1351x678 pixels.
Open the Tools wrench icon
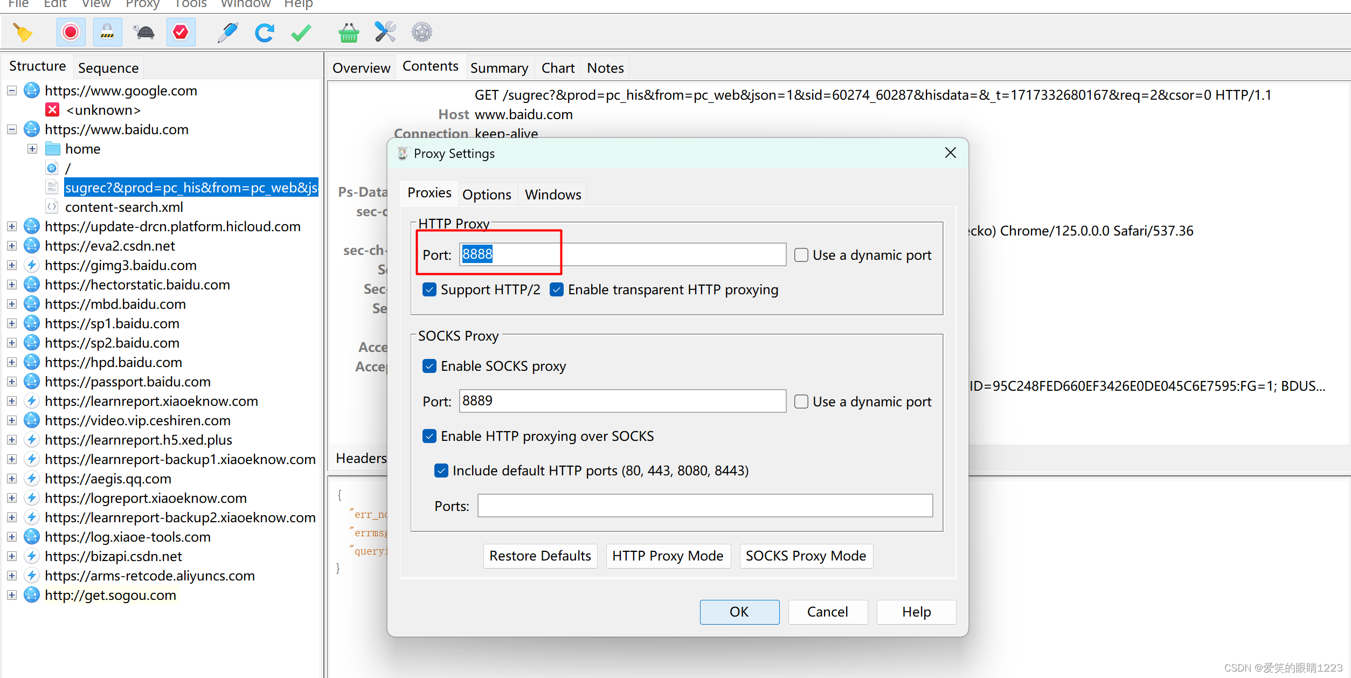click(x=385, y=32)
